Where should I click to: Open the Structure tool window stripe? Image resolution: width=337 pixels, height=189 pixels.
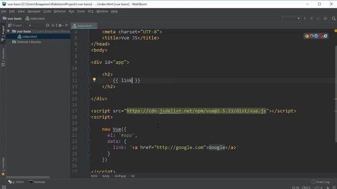3,57
